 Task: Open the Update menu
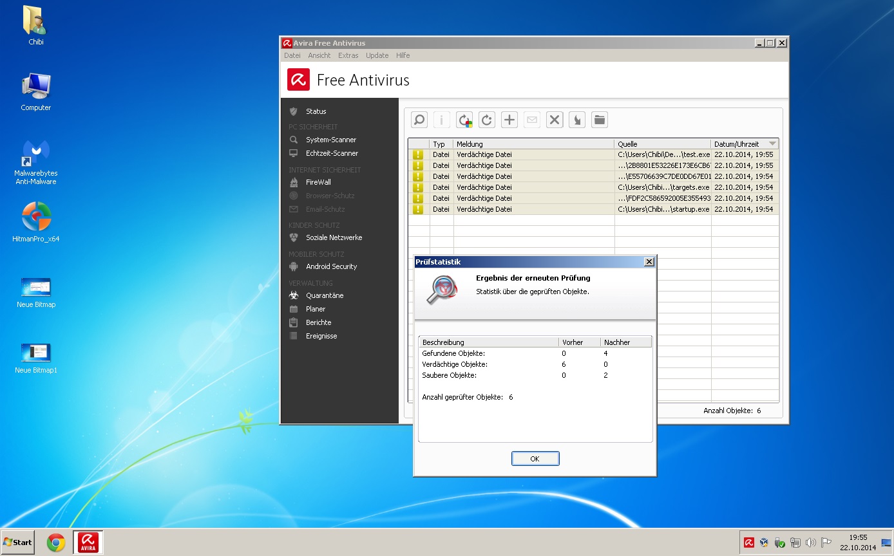click(x=377, y=55)
